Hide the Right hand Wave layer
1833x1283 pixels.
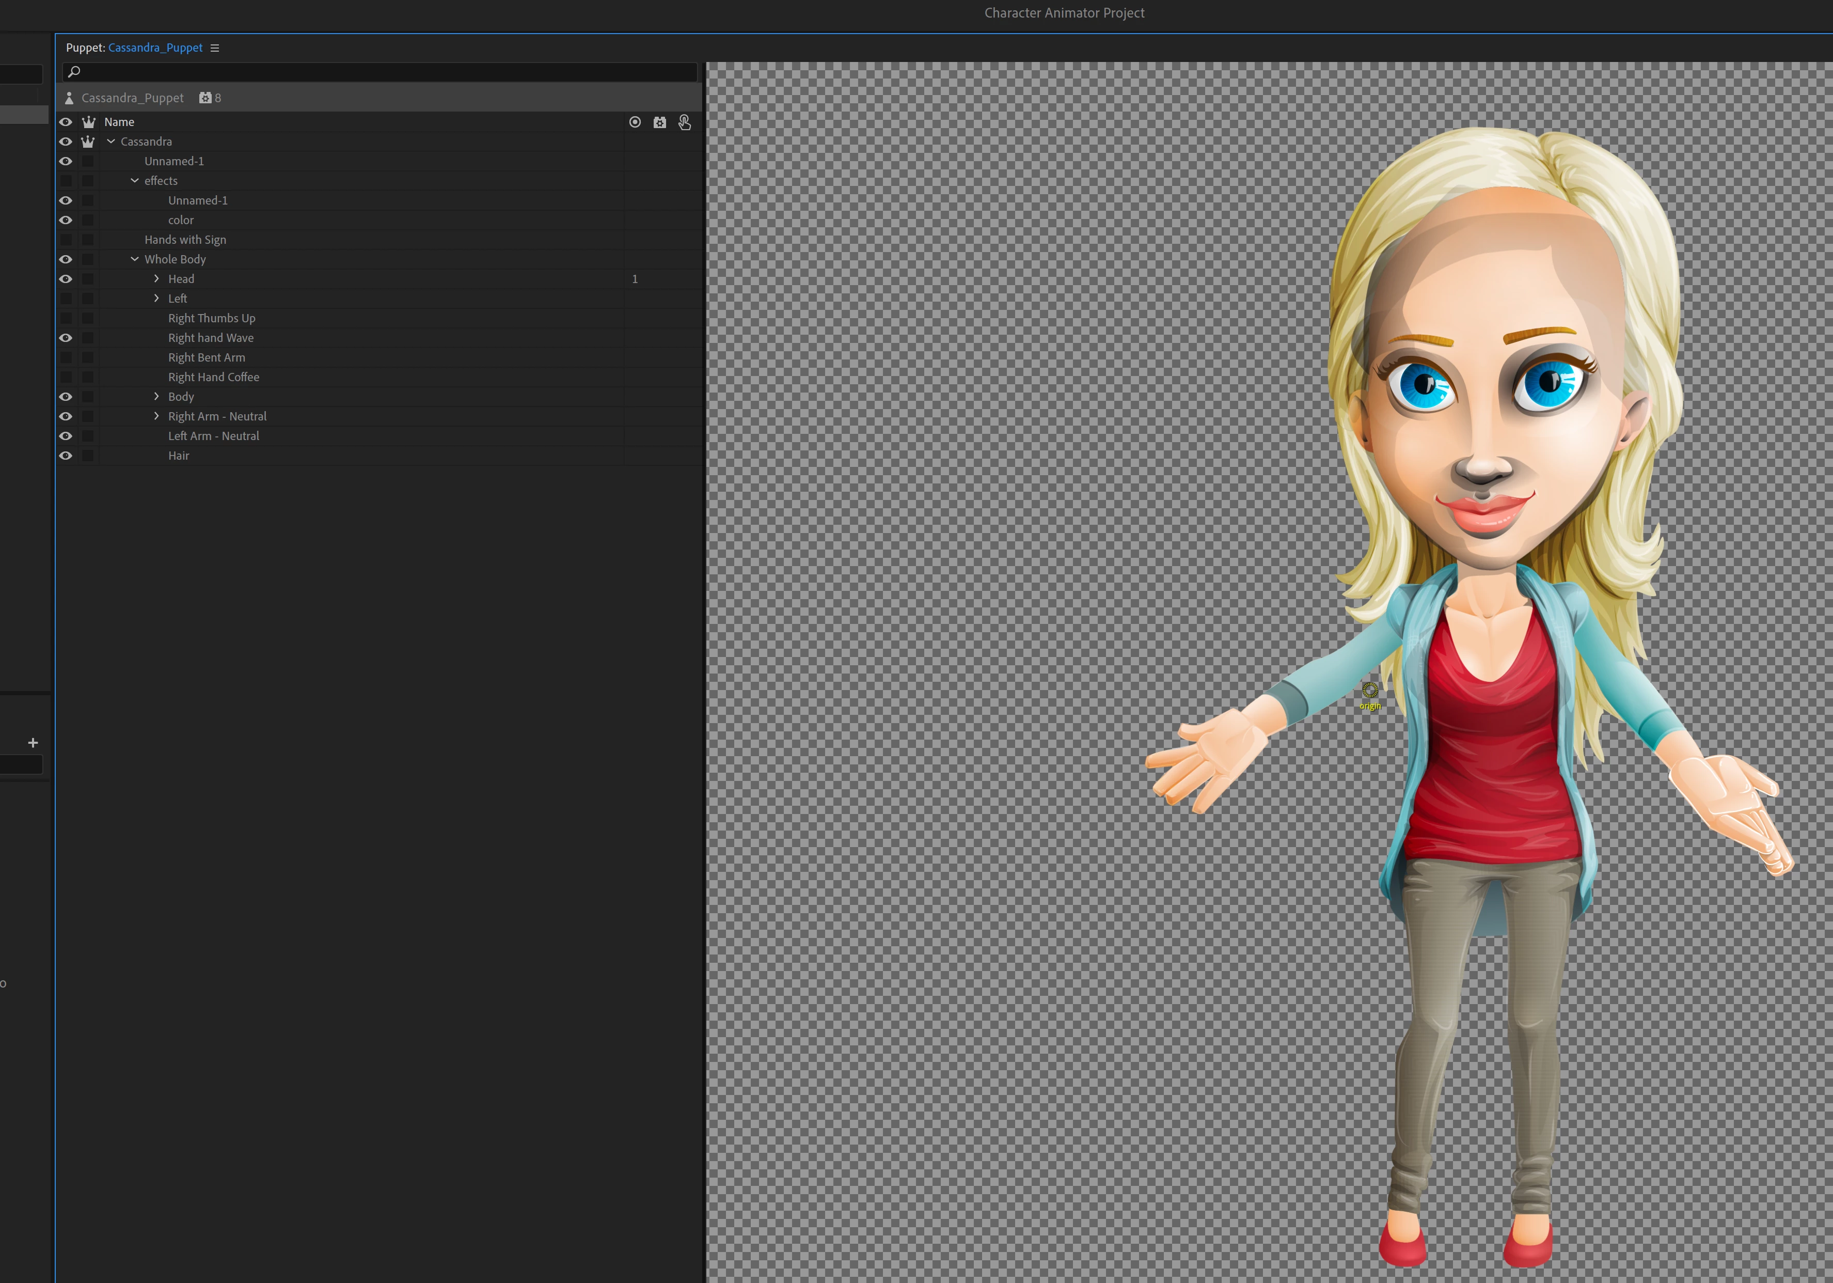66,338
